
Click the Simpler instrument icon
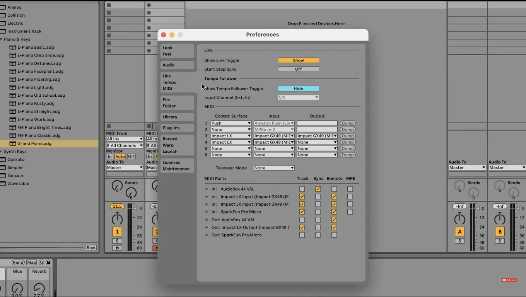[3, 167]
